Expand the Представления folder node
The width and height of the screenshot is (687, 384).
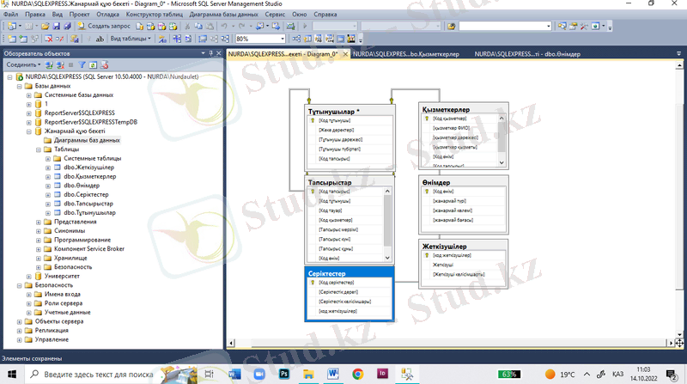coord(38,222)
